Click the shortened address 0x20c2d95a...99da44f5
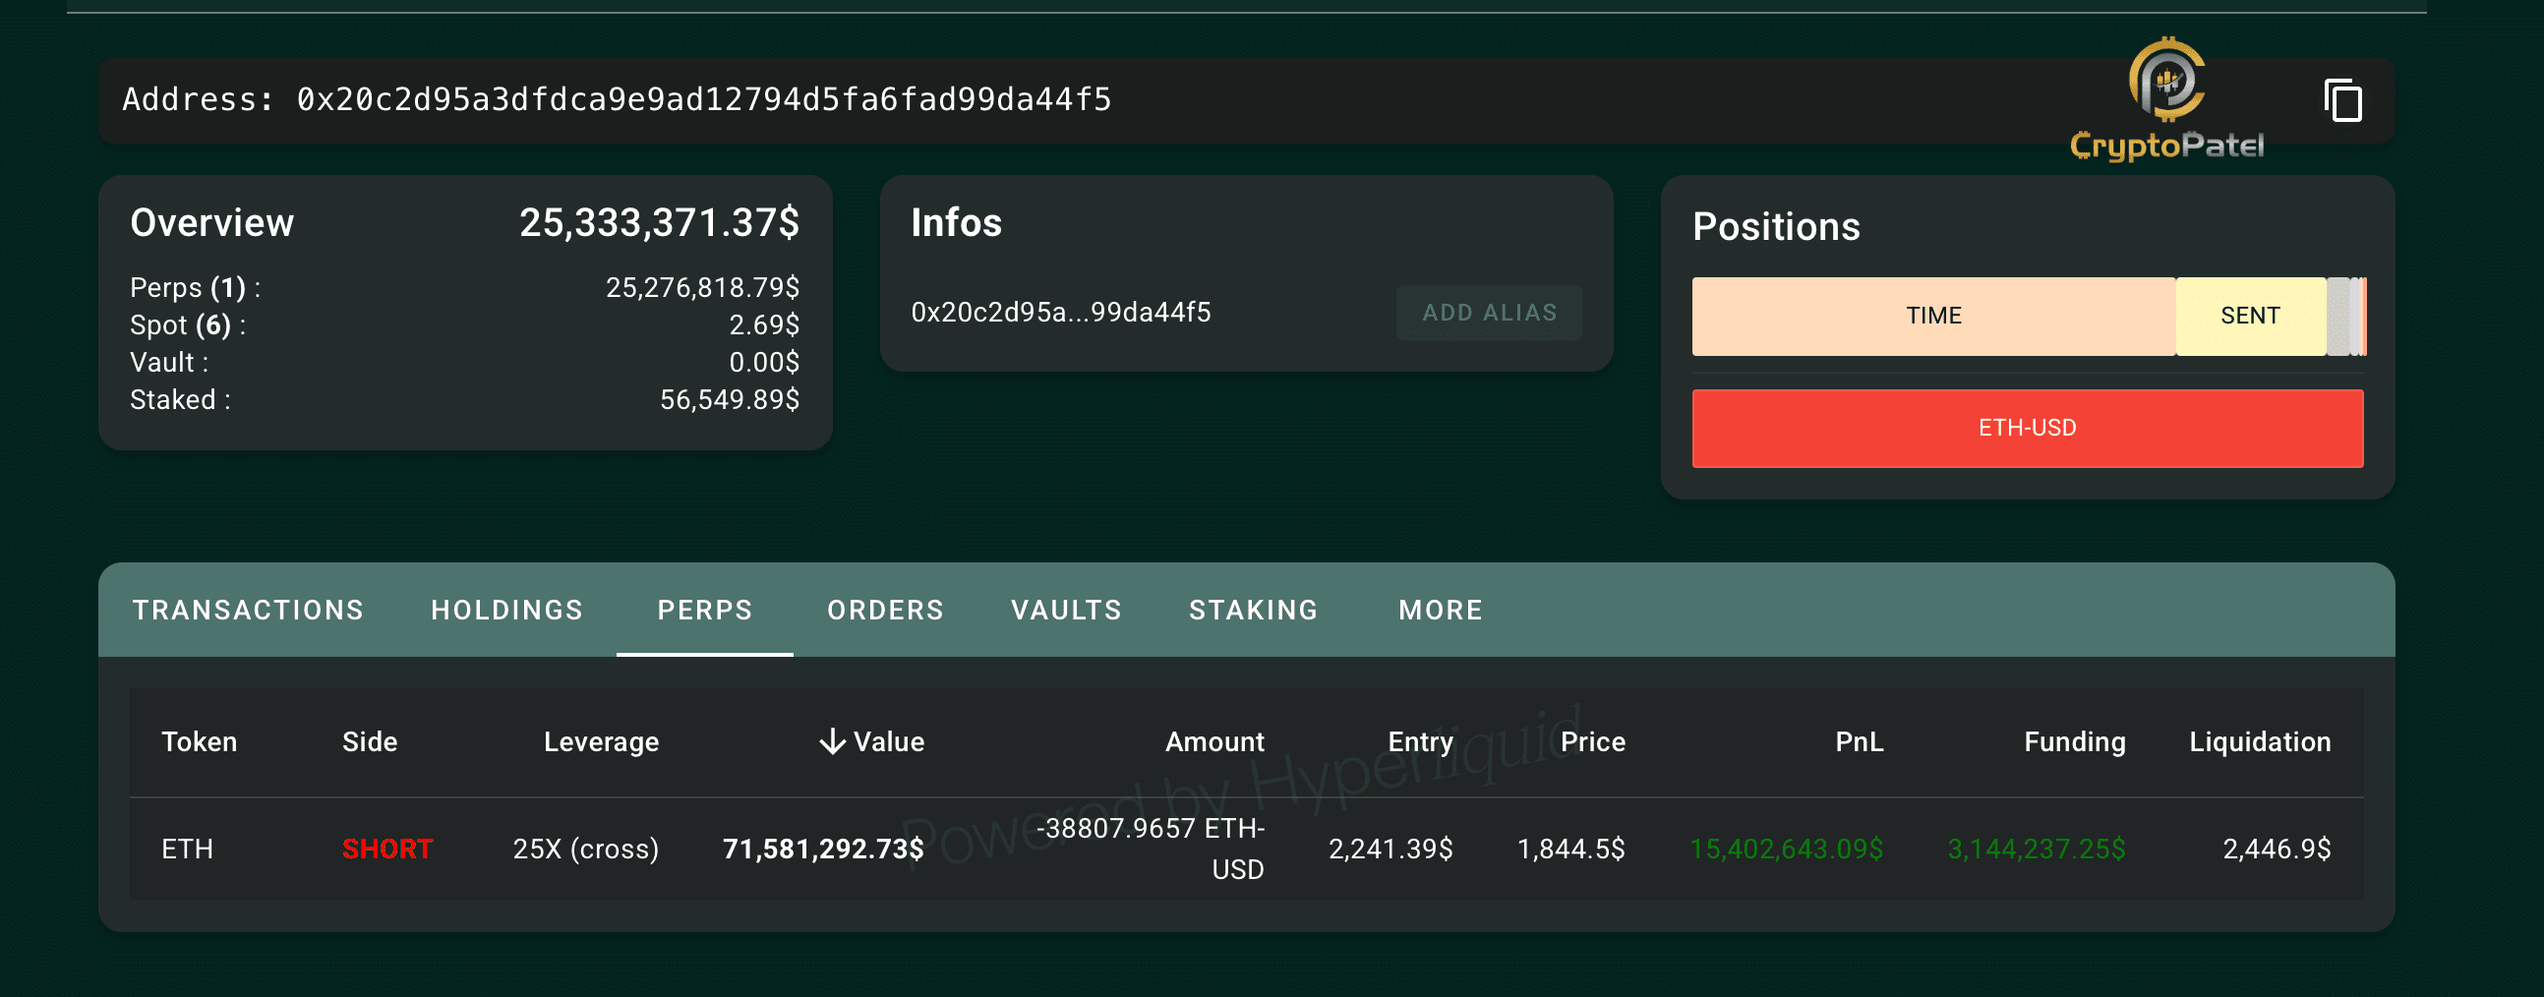 (1061, 313)
